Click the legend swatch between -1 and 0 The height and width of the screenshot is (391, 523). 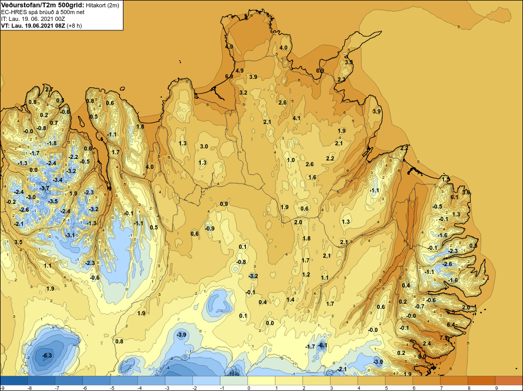(x=234, y=381)
